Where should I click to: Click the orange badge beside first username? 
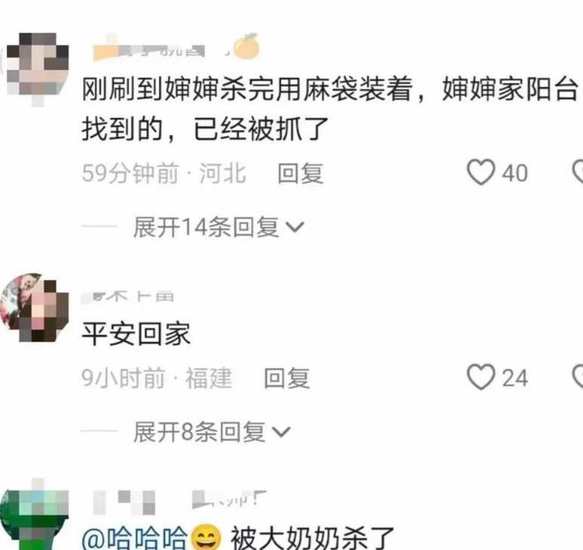point(246,46)
